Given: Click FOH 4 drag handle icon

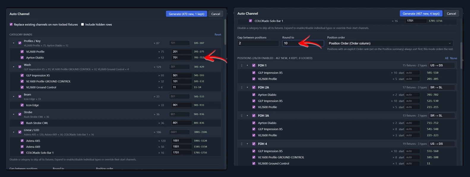Looking at the screenshot, I should pos(241,144).
